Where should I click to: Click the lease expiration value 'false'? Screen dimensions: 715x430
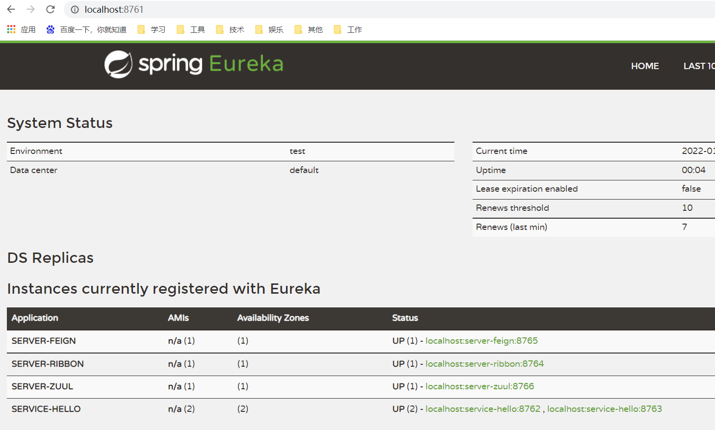691,189
